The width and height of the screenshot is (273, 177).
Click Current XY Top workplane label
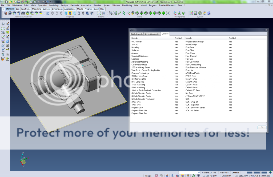click(x=209, y=172)
